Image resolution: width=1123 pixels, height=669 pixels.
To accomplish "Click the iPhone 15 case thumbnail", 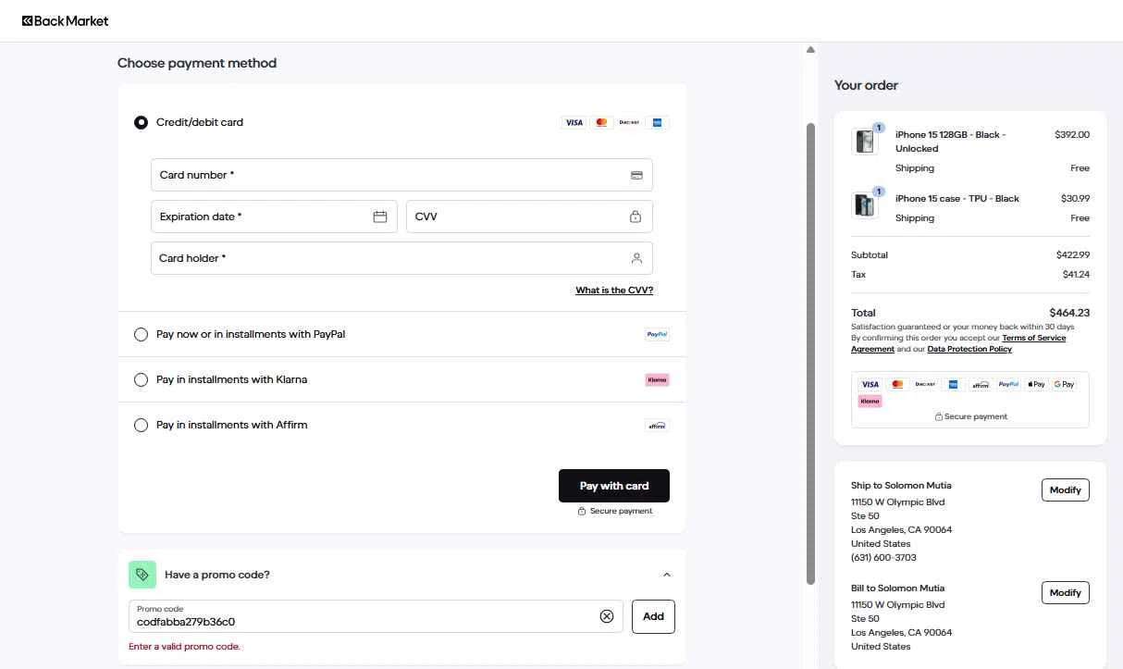I will [865, 204].
